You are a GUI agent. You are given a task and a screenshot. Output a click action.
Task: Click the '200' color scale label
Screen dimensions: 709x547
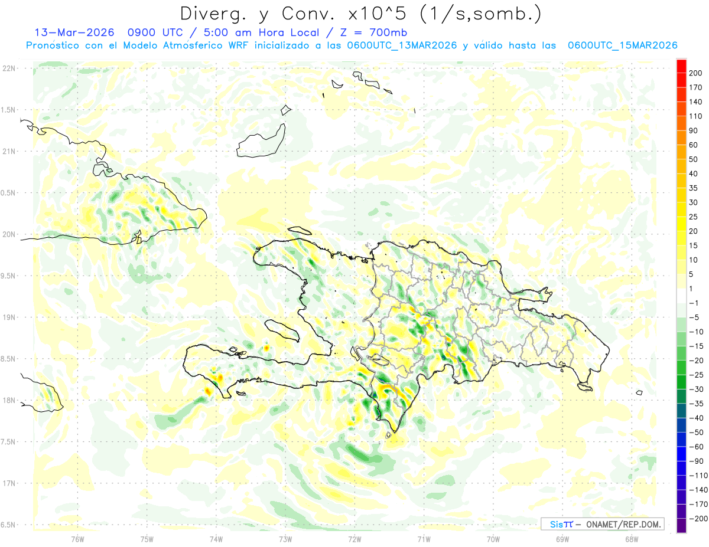pyautogui.click(x=696, y=73)
